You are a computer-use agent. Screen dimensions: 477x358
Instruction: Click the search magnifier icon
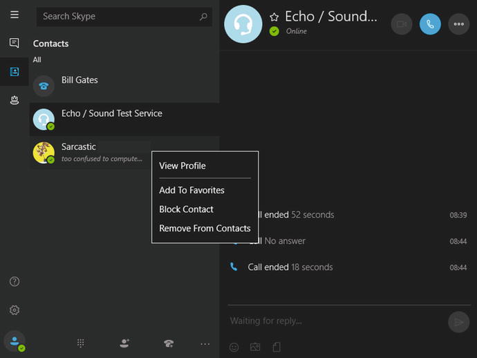point(203,17)
